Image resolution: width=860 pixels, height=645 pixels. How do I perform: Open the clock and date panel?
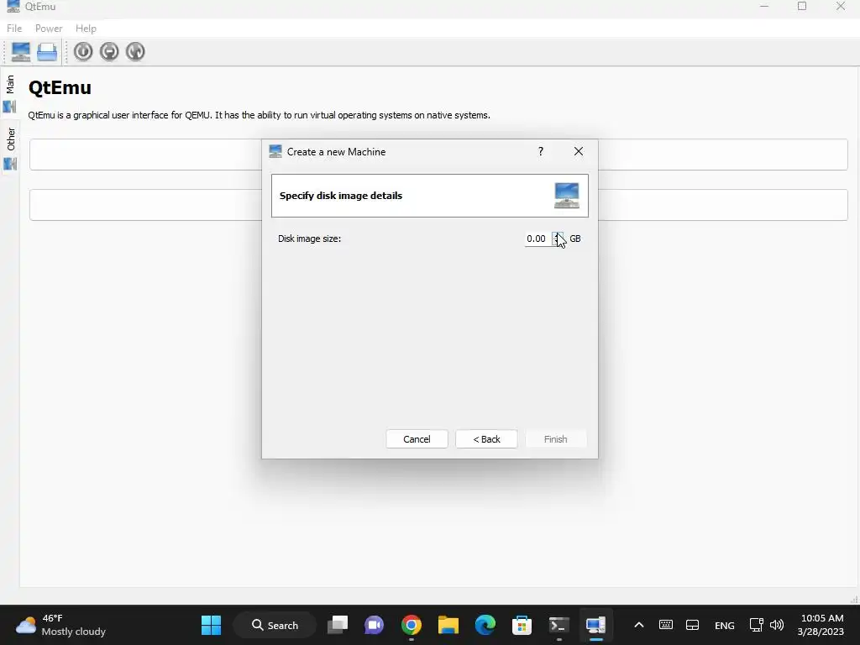coord(821,625)
